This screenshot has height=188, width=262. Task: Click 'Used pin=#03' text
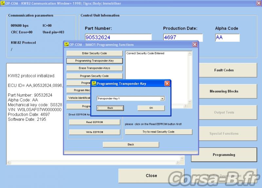point(53,32)
